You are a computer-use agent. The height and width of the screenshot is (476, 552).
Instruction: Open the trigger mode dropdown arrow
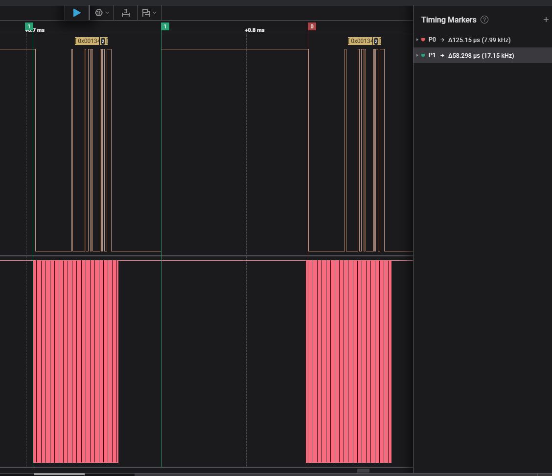point(107,13)
